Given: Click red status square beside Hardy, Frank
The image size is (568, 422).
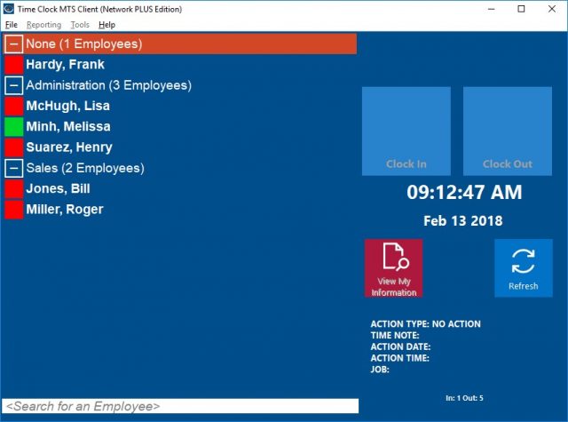Looking at the screenshot, I should 13,65.
